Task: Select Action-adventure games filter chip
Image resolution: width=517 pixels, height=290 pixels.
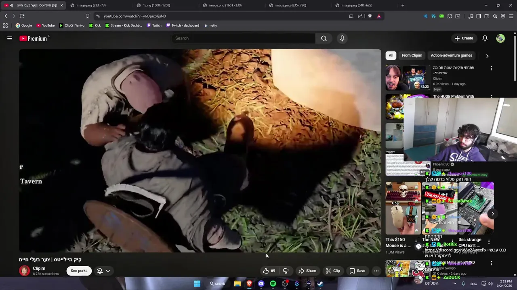Action: [451, 56]
